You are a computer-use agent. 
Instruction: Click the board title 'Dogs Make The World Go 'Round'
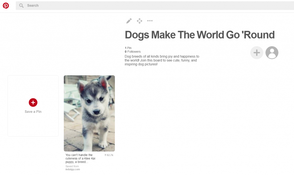pos(200,35)
